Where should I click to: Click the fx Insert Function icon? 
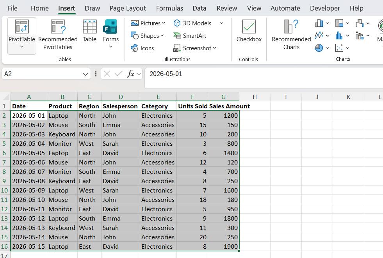pos(130,74)
